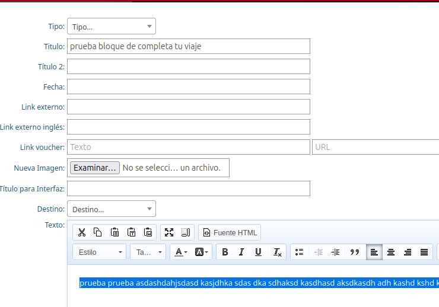Open the background color picker

tap(202, 252)
